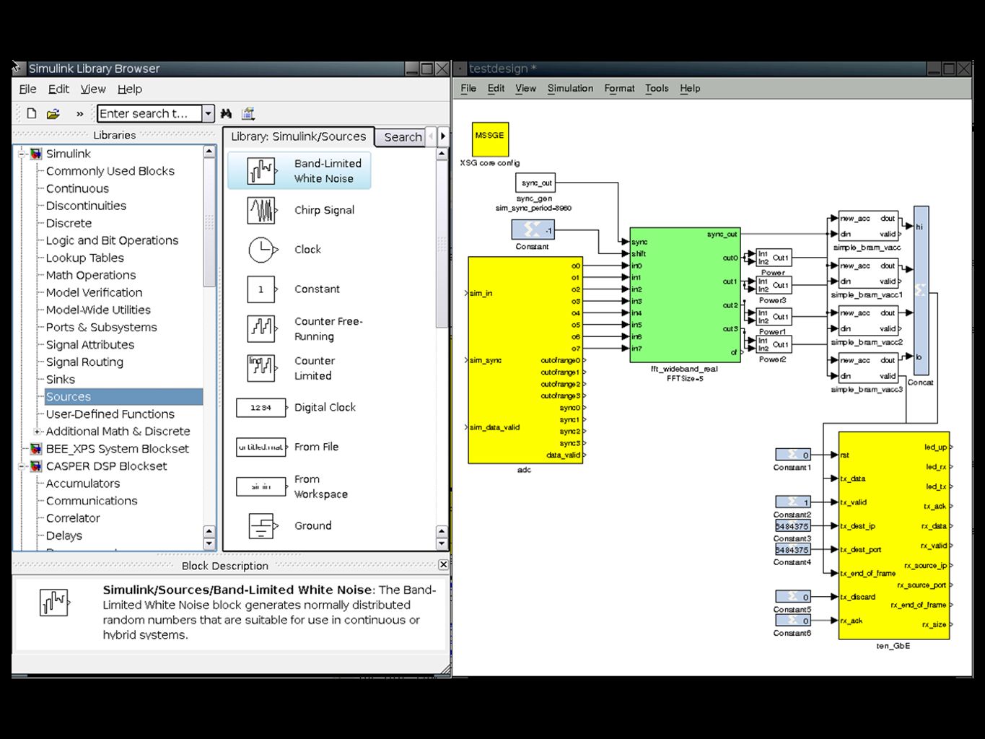Open View menu in Library Browser
Viewport: 985px width, 739px height.
tap(92, 89)
